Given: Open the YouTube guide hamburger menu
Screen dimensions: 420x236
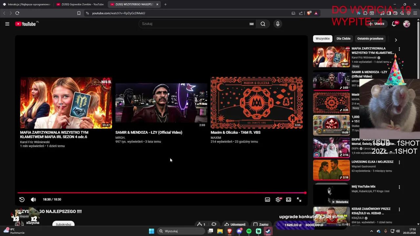Looking at the screenshot, I should point(7,24).
